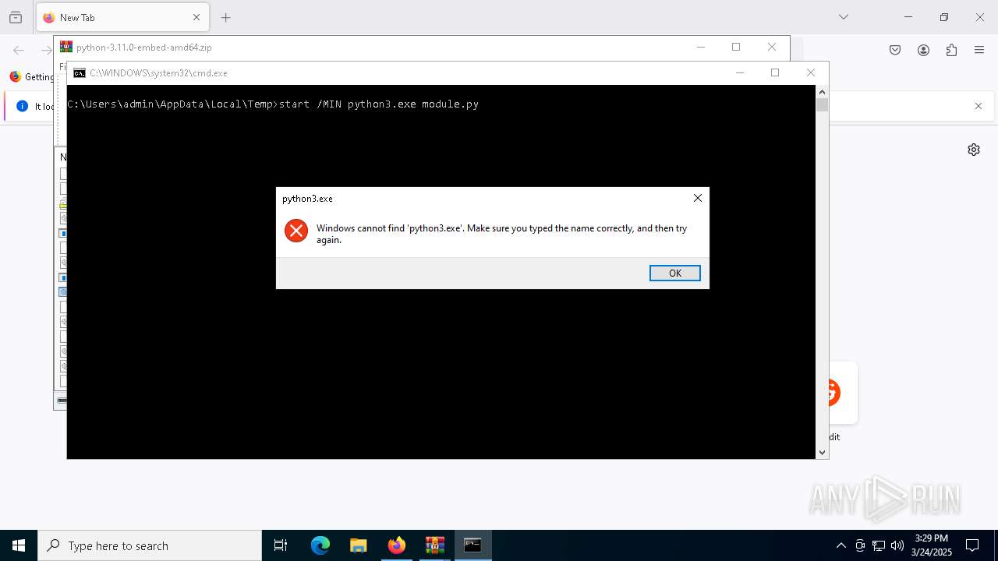Maximize the python zip WinRAR window
Screen dimensions: 998x561
(736, 47)
